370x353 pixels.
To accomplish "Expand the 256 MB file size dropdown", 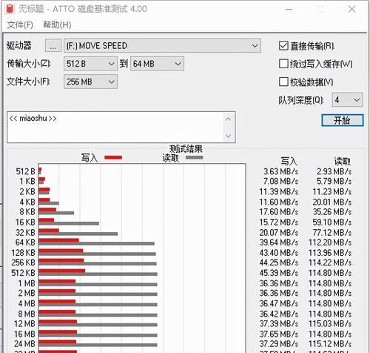I will click(x=90, y=82).
